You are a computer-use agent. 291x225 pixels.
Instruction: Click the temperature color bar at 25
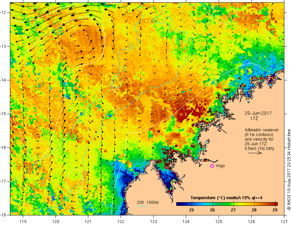pos(192,204)
